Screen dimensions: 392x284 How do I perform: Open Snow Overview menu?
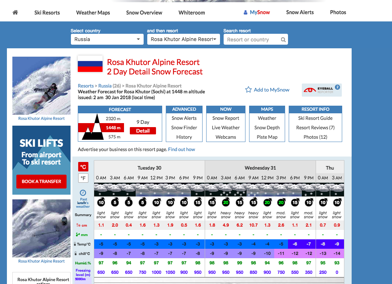[x=144, y=12]
